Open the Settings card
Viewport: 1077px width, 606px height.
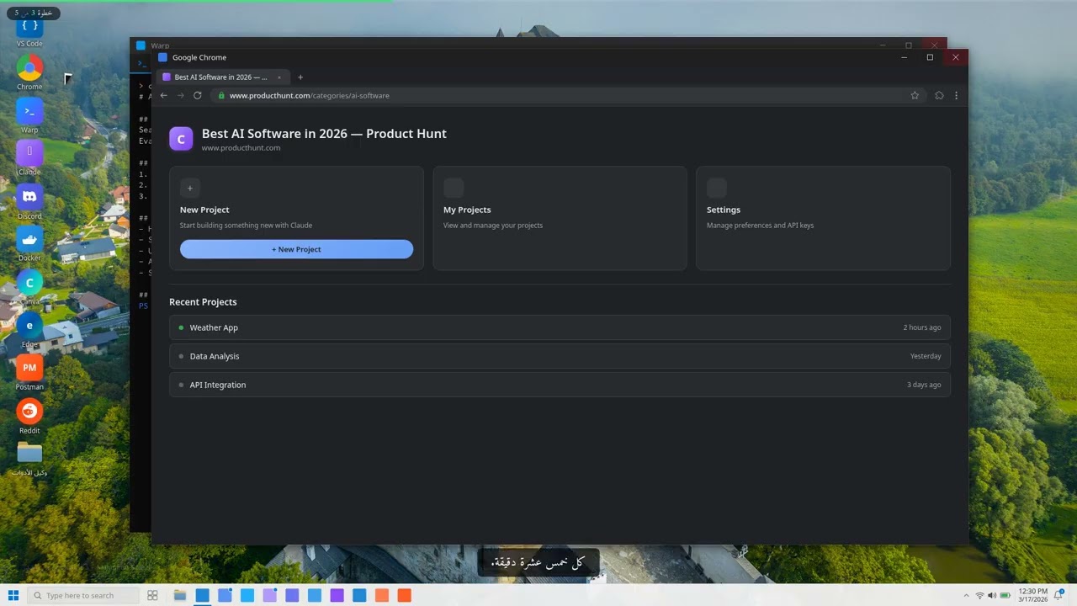tap(823, 218)
